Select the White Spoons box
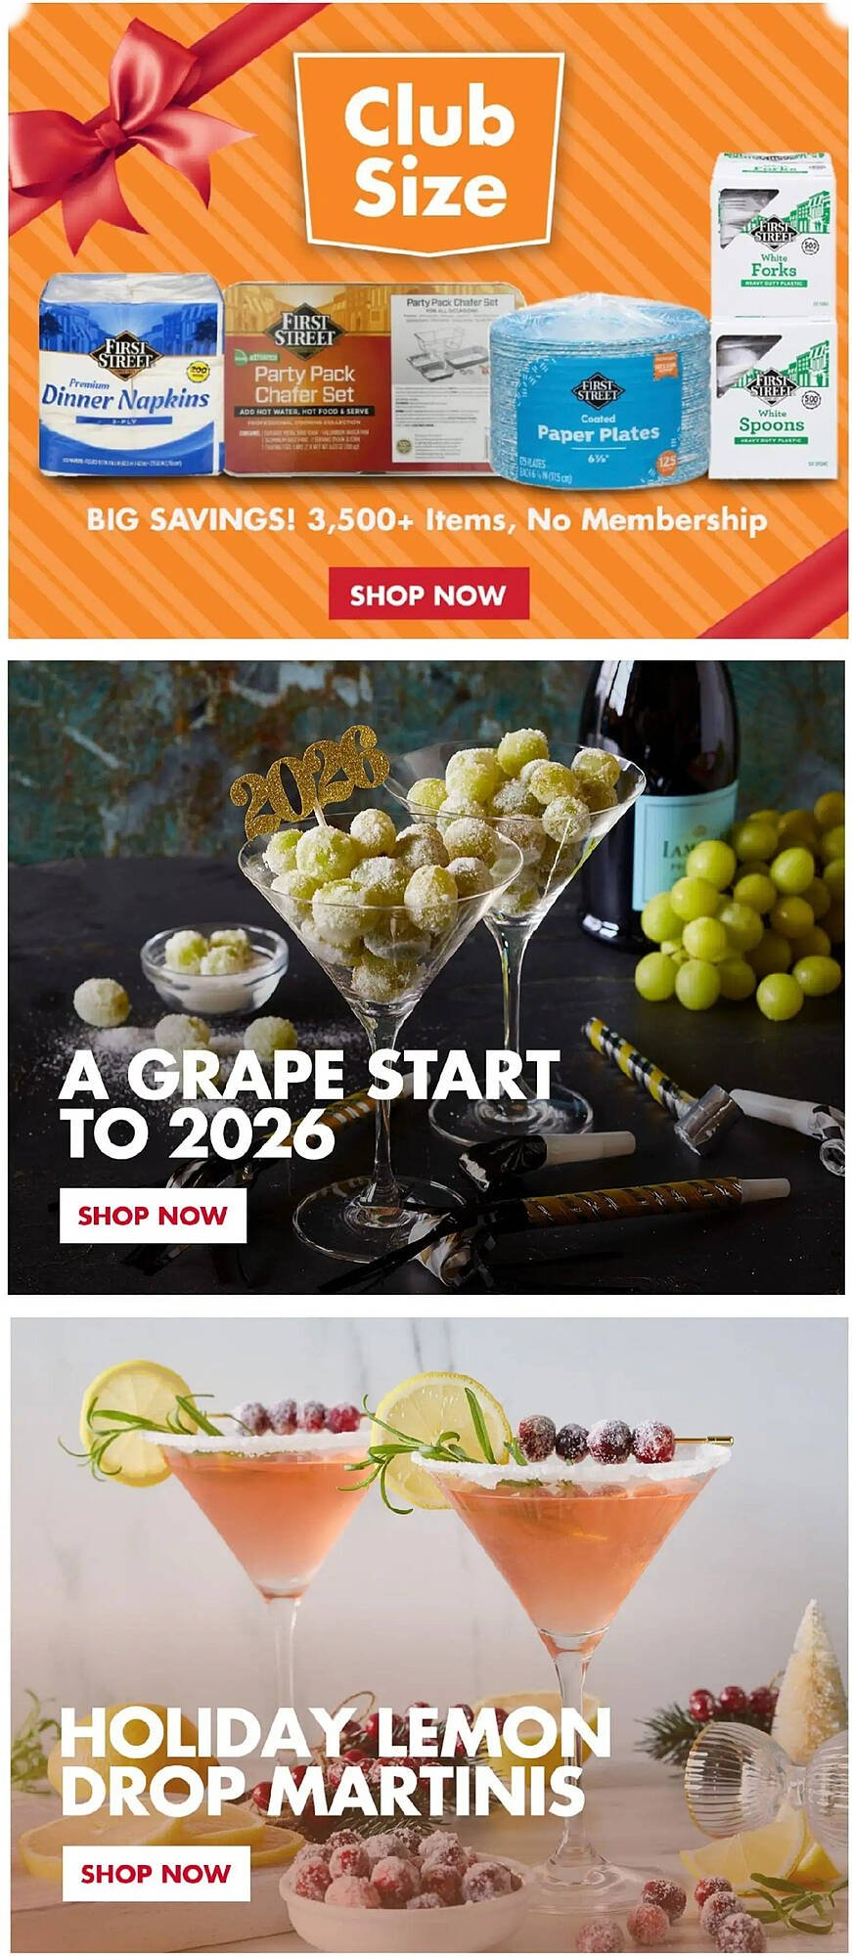 coord(772,400)
